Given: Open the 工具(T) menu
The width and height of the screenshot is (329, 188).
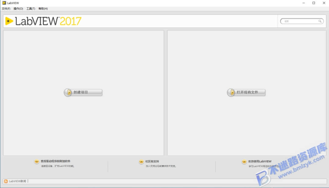Looking at the screenshot, I should coord(31,8).
